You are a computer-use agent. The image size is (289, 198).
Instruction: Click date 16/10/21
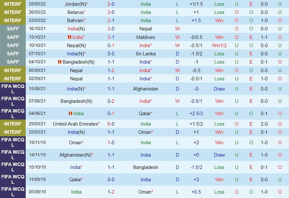coord(37,29)
